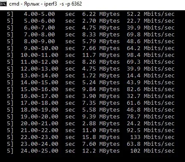This screenshot has width=185, height=162.
Task: Click the 15.8 MBytes transfer value
Action: coord(101,137)
